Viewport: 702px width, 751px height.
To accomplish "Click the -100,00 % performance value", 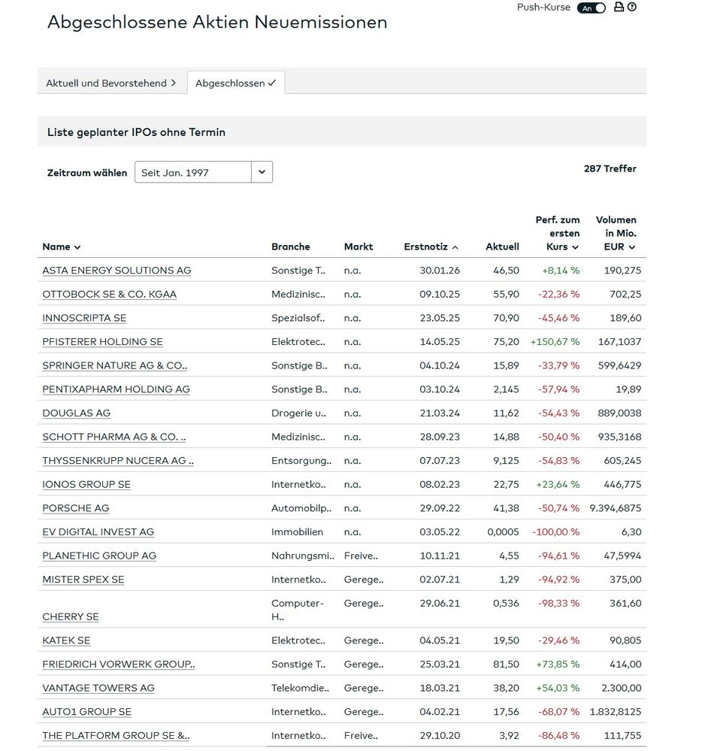I will click(x=556, y=532).
